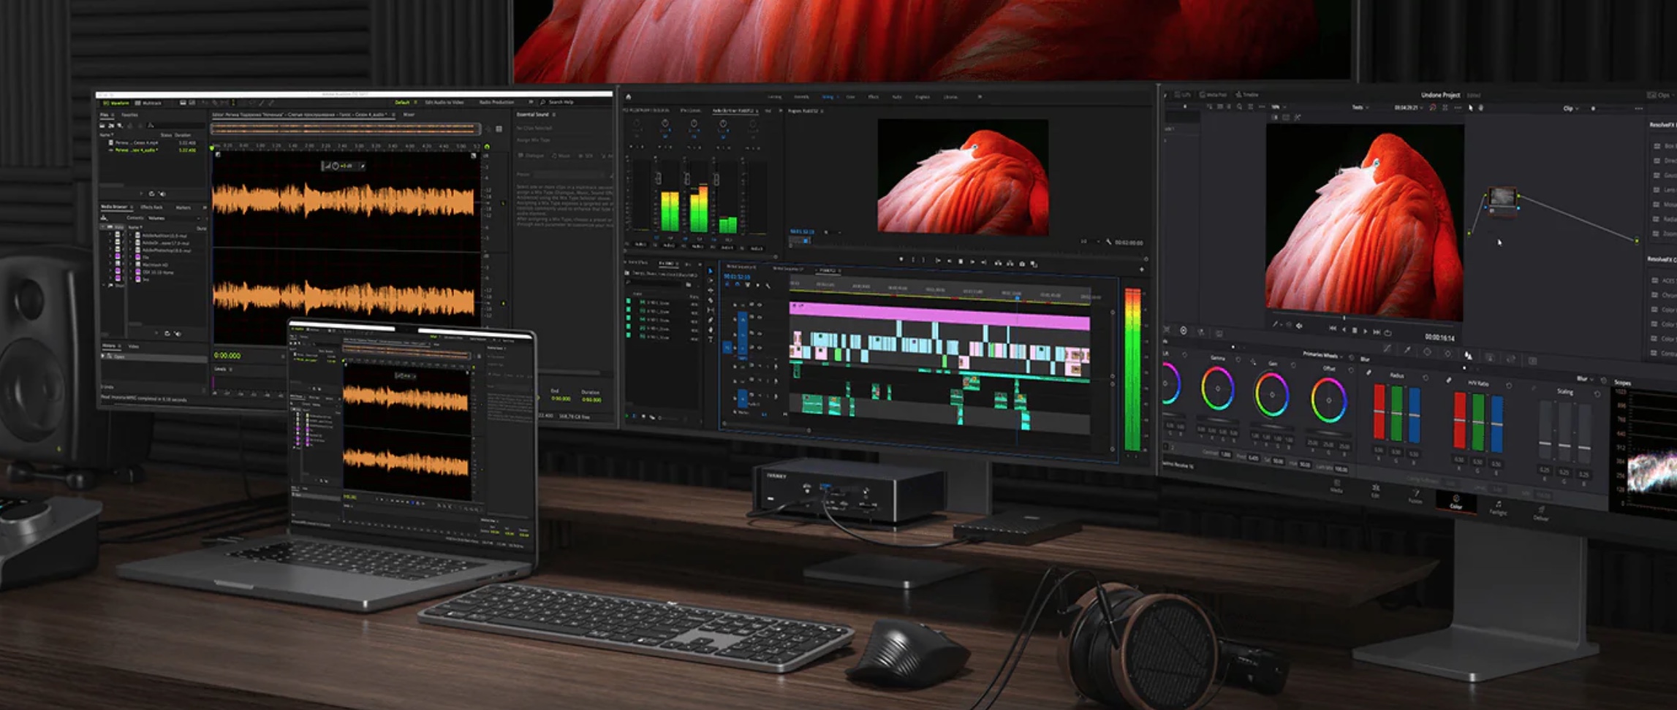Open Primaries Wheels mode dropdown

(1322, 356)
